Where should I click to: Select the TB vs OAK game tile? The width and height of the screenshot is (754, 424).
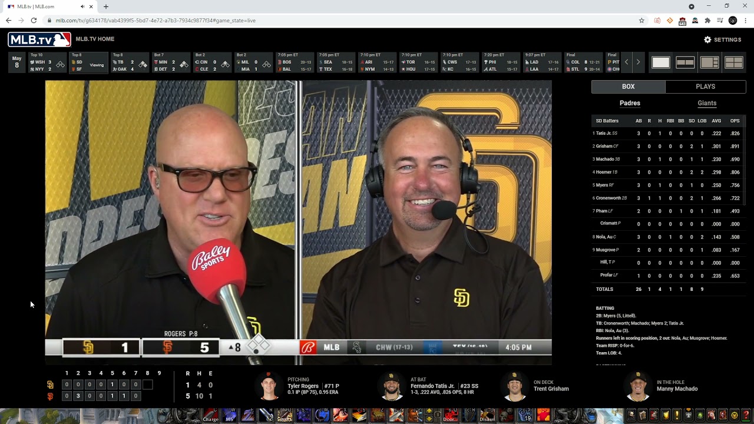(130, 62)
